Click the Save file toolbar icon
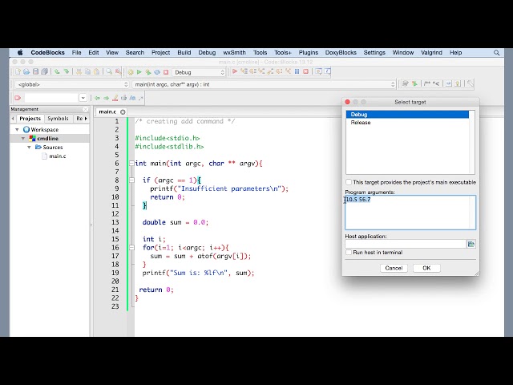513x385 pixels. pyautogui.click(x=35, y=71)
